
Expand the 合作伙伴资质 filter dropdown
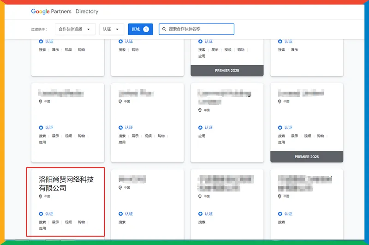[x=75, y=29]
